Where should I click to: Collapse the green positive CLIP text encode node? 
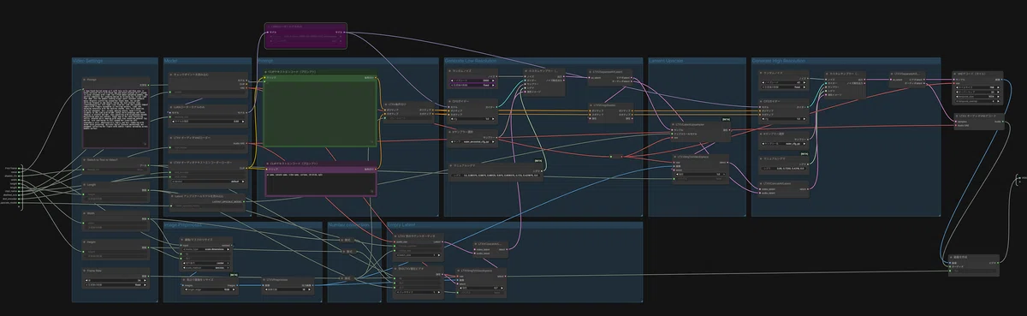pos(267,77)
